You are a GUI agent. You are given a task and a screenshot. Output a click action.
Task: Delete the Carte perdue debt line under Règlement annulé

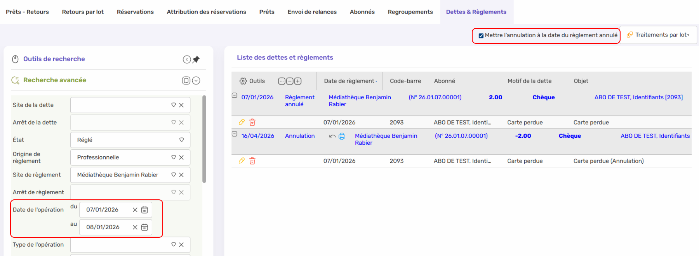252,123
